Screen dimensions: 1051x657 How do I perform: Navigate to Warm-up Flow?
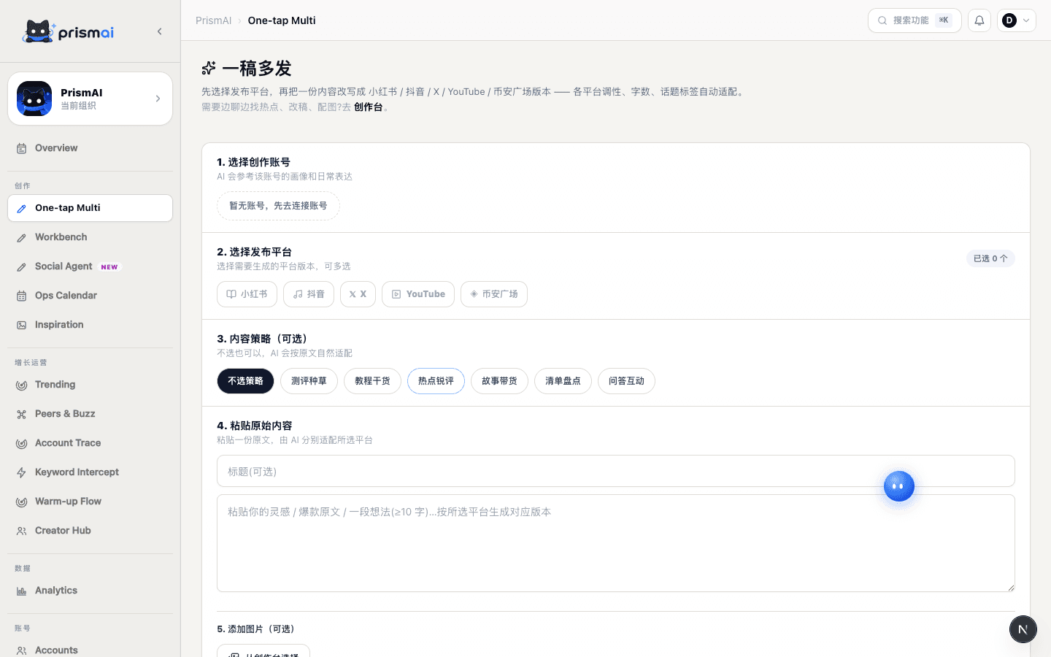90,502
